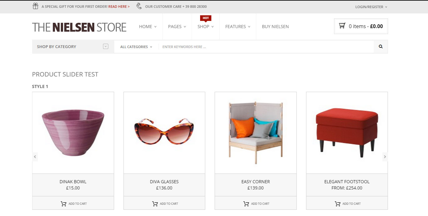Click cart icon under Easy Corner

coord(246,204)
